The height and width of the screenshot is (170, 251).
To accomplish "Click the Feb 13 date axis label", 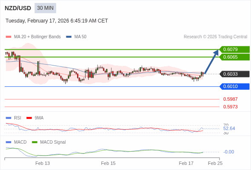I will pos(43,164).
